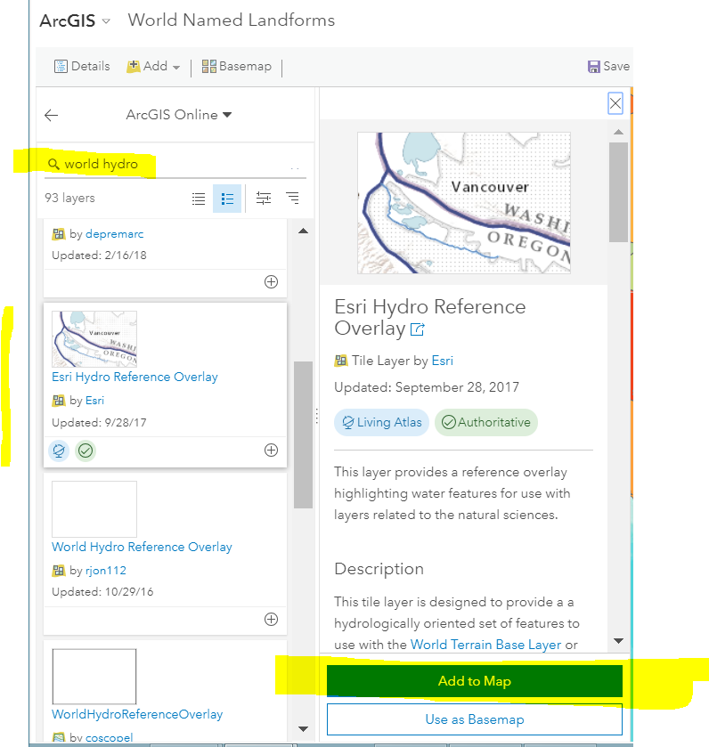Open the World Terrain Base Layer link
709x747 pixels.
pos(486,645)
